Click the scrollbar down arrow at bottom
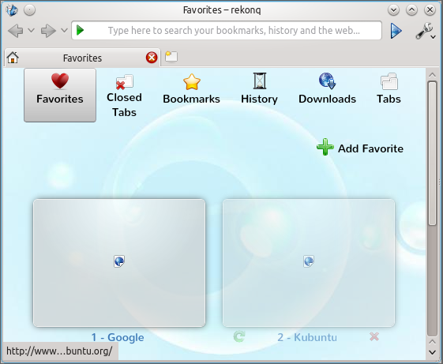 [x=432, y=352]
